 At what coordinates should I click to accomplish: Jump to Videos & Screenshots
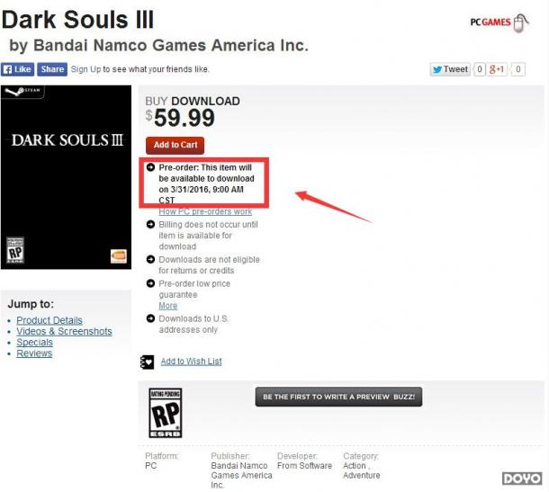pyautogui.click(x=64, y=331)
